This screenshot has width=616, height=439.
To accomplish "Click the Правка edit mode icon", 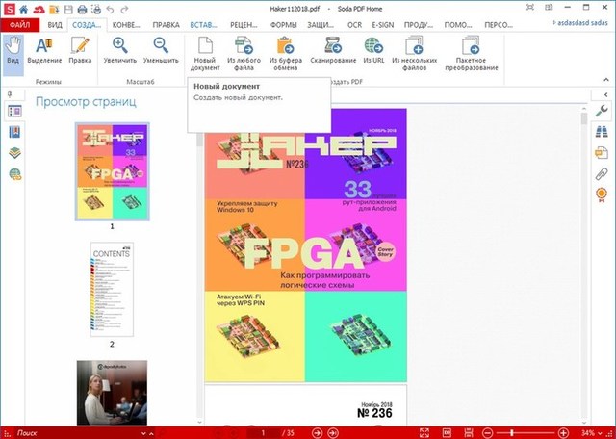I will 81,52.
